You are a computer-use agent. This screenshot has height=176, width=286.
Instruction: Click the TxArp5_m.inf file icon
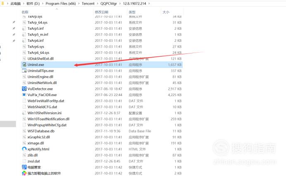pos(24,34)
